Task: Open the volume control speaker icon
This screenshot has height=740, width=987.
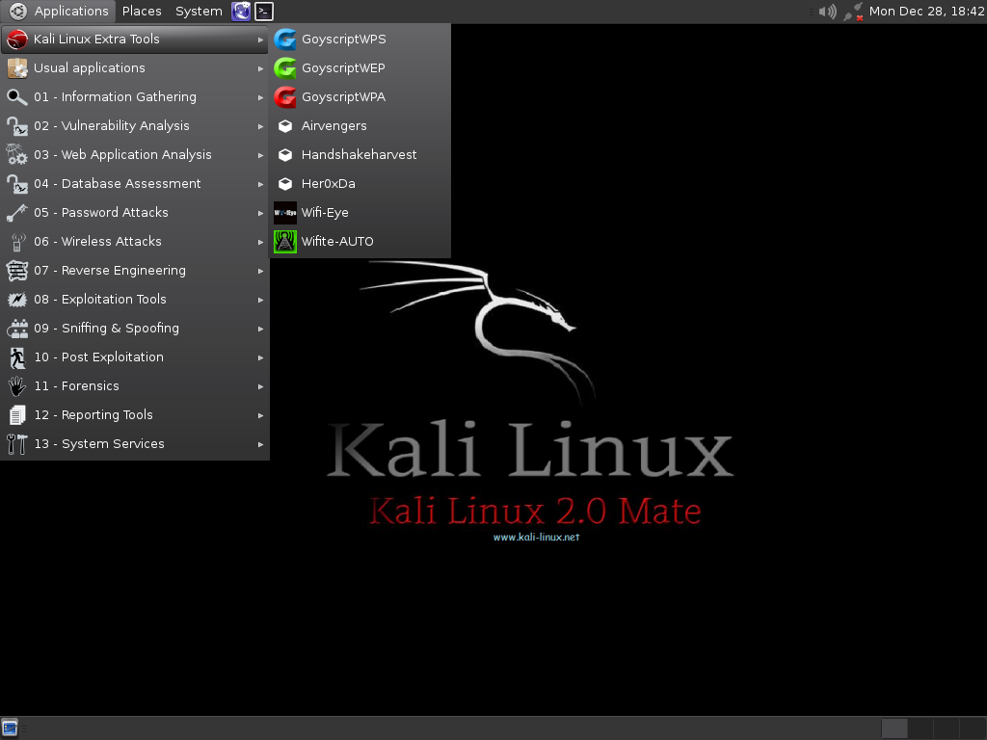Action: tap(828, 12)
